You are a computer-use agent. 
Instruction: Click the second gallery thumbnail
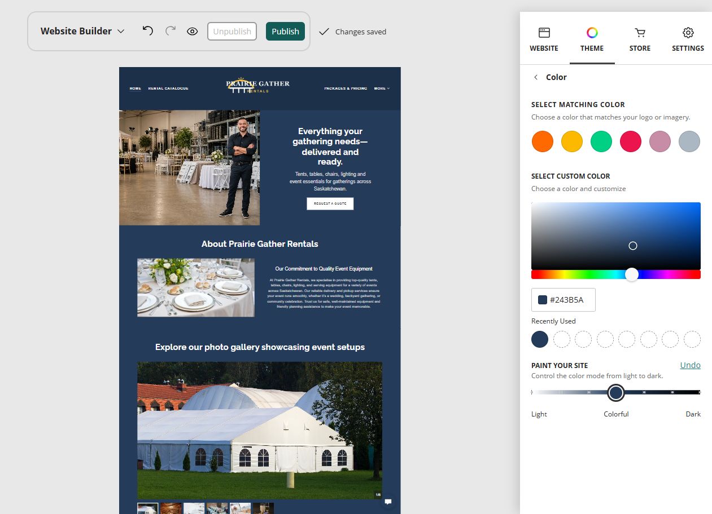coord(171,508)
